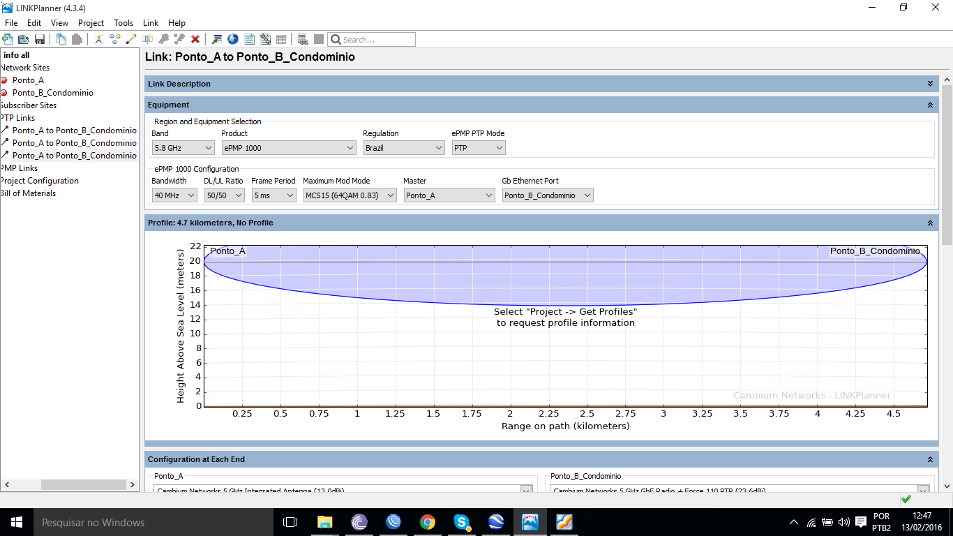Image resolution: width=953 pixels, height=536 pixels.
Task: Click the Google Earth globe toolbar icon
Action: pos(233,40)
